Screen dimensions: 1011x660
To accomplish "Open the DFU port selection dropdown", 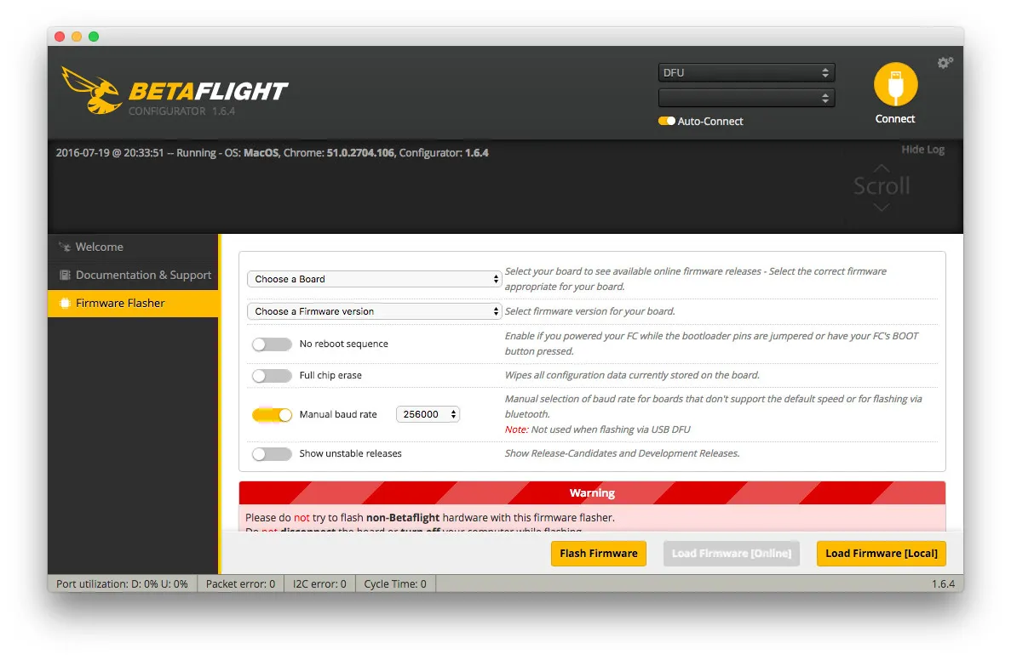I will pos(746,73).
